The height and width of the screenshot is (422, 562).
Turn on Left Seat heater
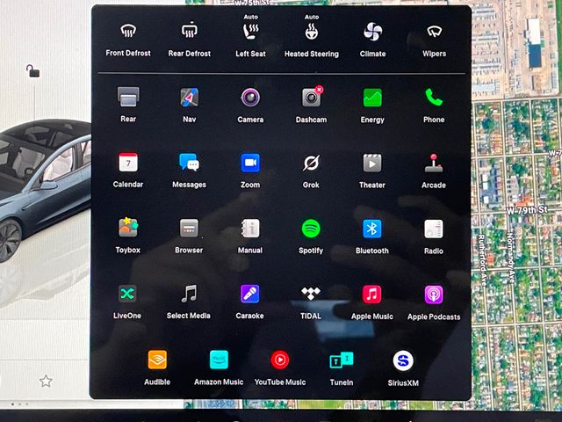[250, 33]
